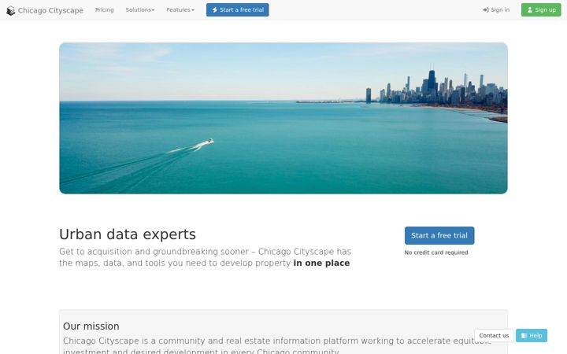
Task: Click the large Start a free trial button
Action: (439, 235)
